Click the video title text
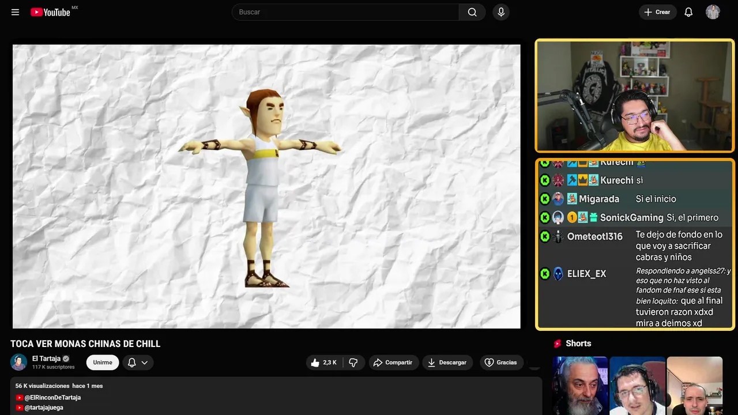 (x=85, y=344)
